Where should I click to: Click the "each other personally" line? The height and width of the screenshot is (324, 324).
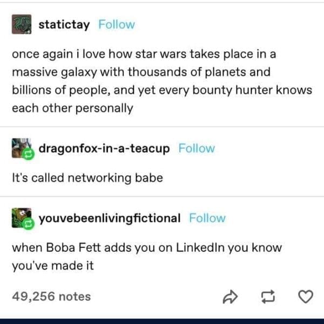72,108
